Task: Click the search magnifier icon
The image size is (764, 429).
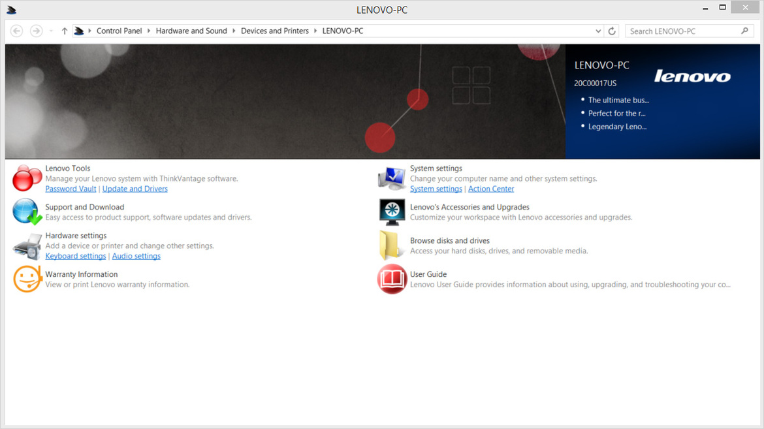Action: pyautogui.click(x=744, y=31)
